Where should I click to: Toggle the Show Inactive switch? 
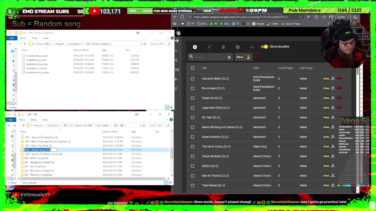click(264, 47)
